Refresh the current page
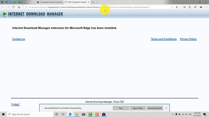Image resolution: width=209 pixels, height=117 pixels. click(14, 7)
